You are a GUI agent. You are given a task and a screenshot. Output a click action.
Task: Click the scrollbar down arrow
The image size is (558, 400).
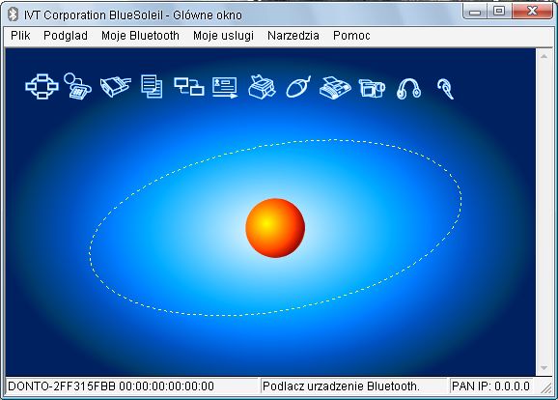pyautogui.click(x=544, y=367)
